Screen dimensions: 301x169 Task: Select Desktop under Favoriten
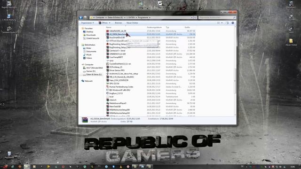pyautogui.click(x=89, y=31)
